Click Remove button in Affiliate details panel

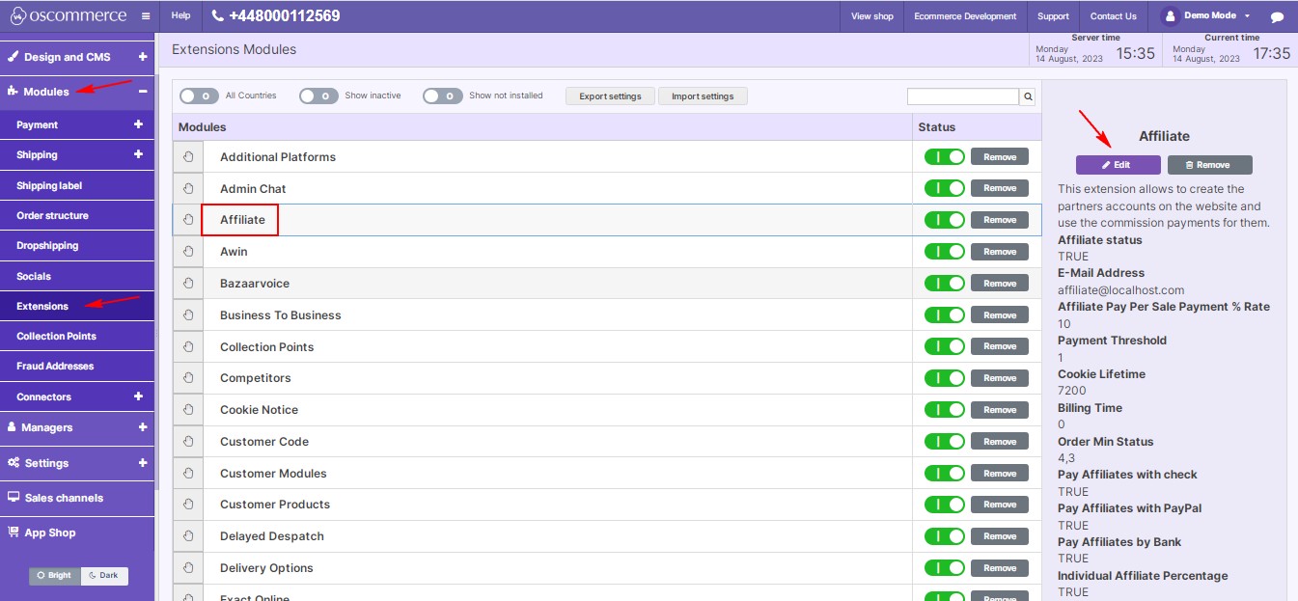tap(1210, 165)
